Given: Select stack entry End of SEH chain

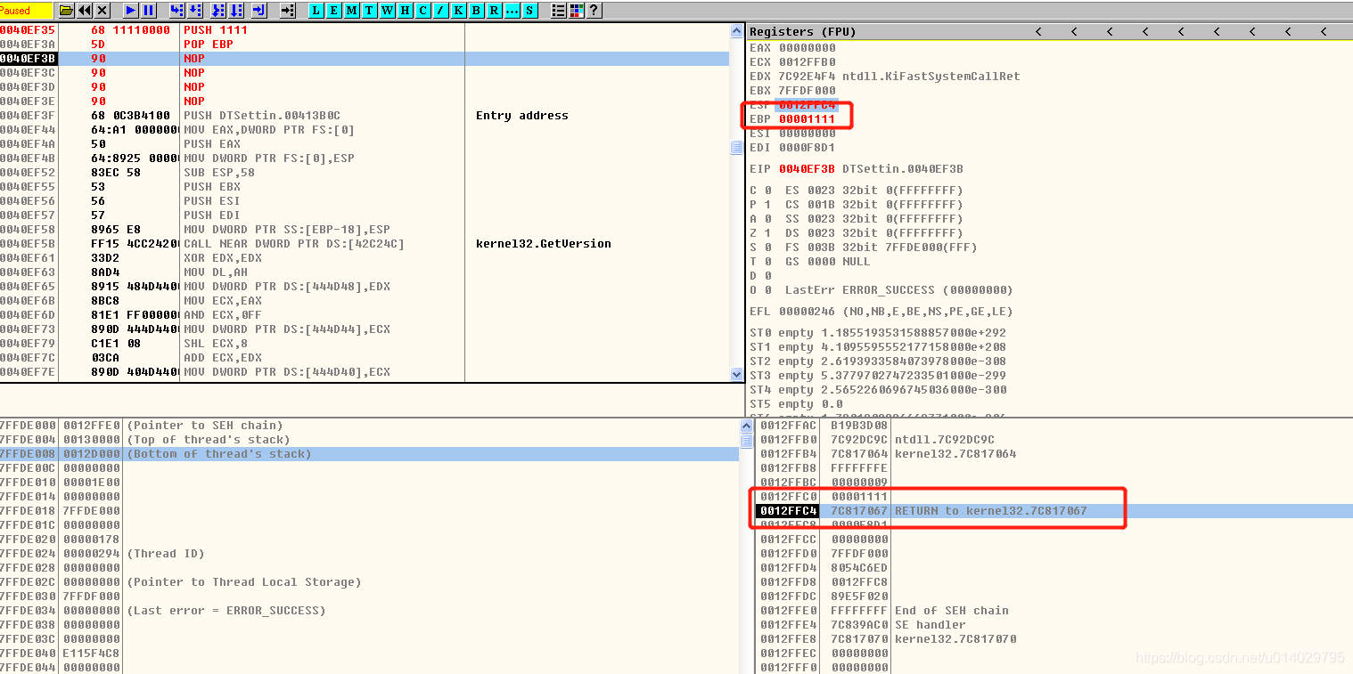Looking at the screenshot, I should pos(1053,611).
